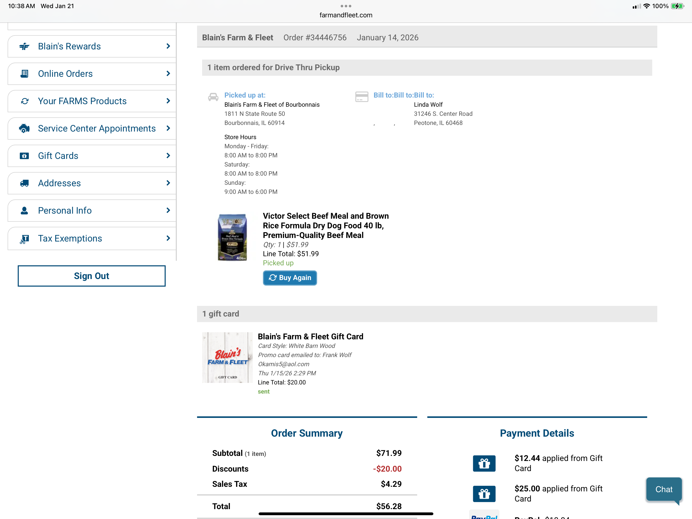Click the Online Orders receipt icon
Viewport: 692px width, 519px height.
[x=24, y=73]
